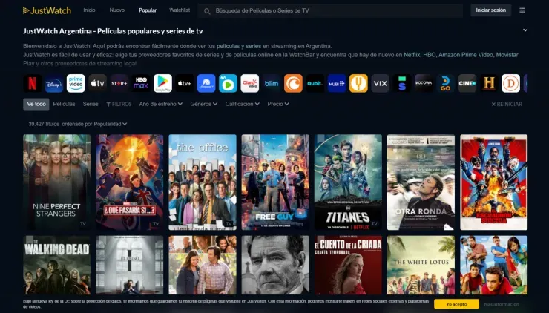Expand the 'Año de estreno' dropdown
Screen dimensions: 549x313
pyautogui.click(x=161, y=104)
